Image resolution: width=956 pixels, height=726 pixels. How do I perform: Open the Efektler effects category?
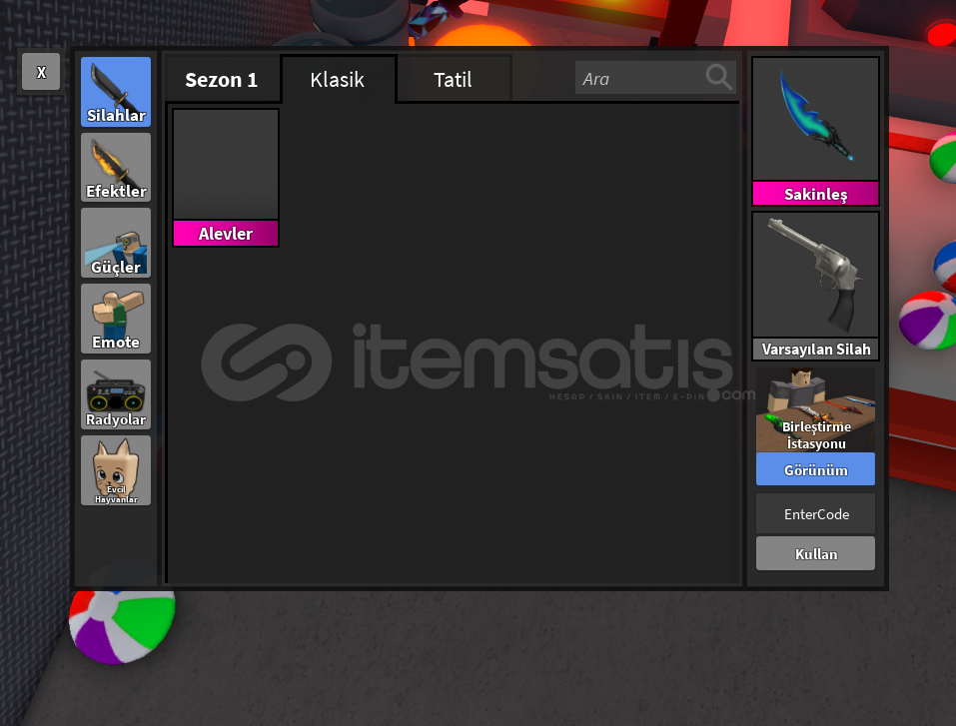tap(116, 167)
